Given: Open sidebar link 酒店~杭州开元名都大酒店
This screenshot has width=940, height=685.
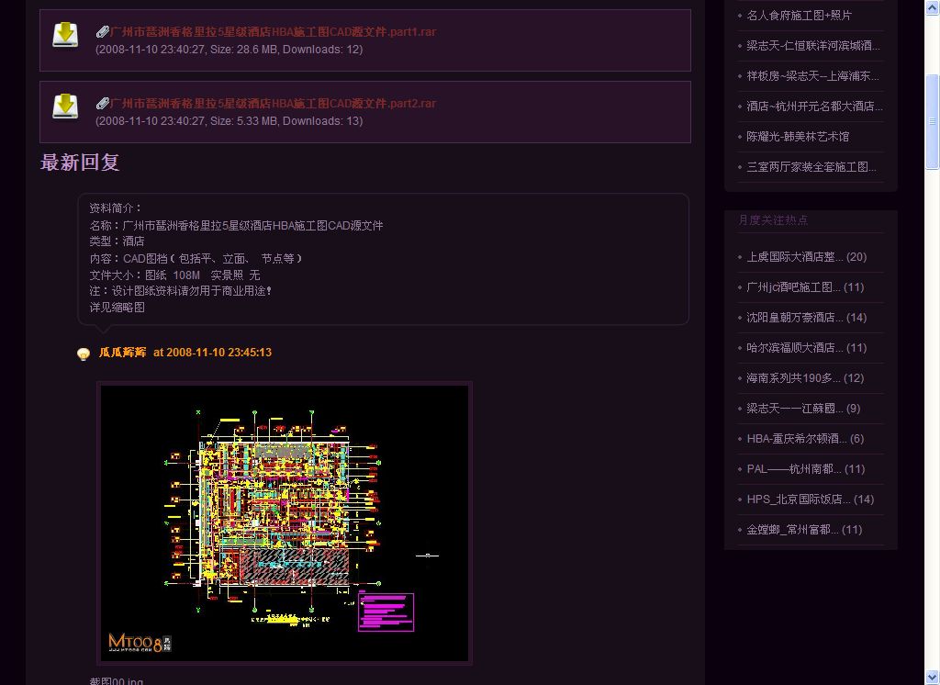Looking at the screenshot, I should pyautogui.click(x=814, y=107).
